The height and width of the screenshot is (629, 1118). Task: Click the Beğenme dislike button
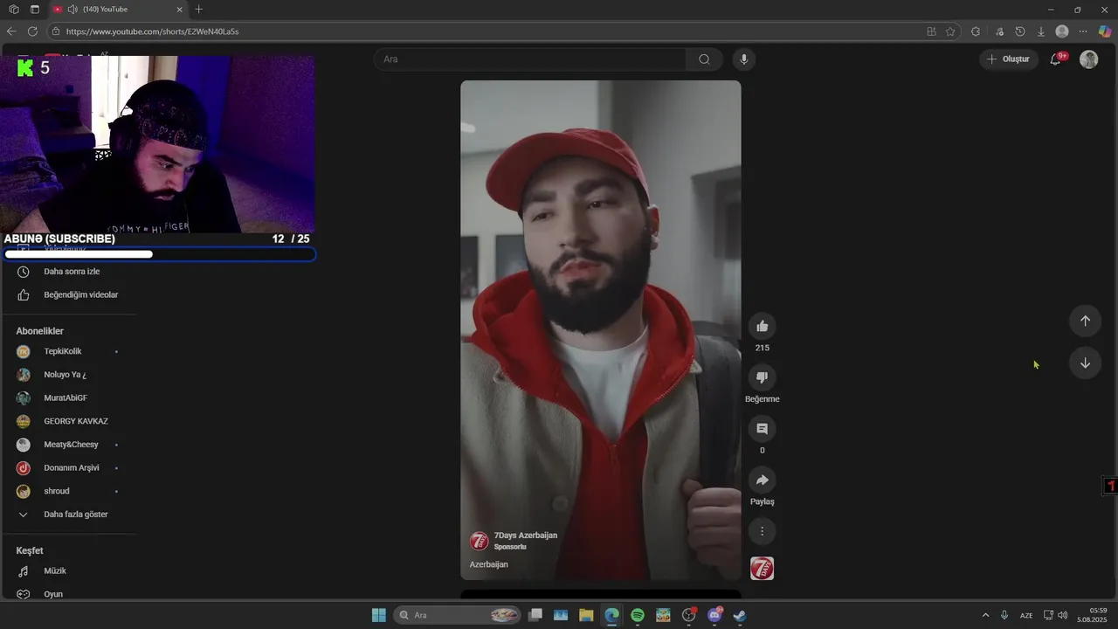pos(762,377)
